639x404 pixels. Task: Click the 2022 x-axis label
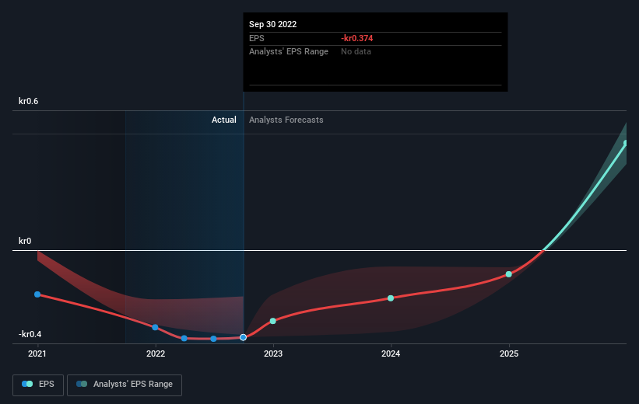(x=156, y=353)
